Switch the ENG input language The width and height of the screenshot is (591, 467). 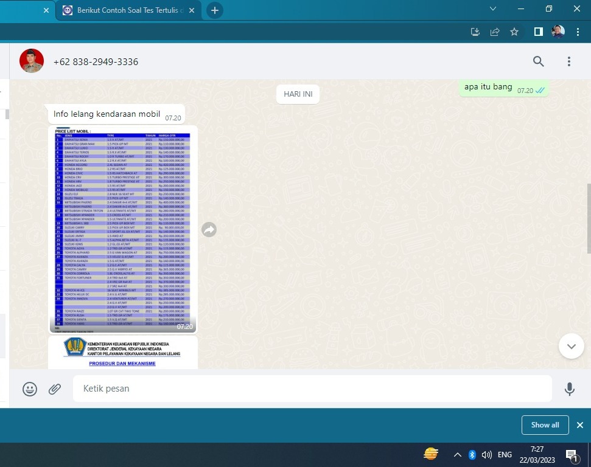point(505,455)
